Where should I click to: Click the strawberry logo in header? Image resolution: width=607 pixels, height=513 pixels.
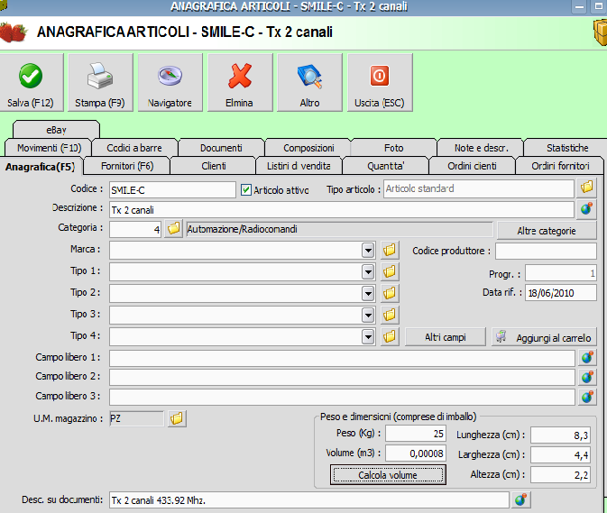pos(14,32)
